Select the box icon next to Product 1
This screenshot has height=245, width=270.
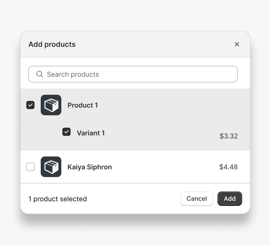(x=51, y=105)
